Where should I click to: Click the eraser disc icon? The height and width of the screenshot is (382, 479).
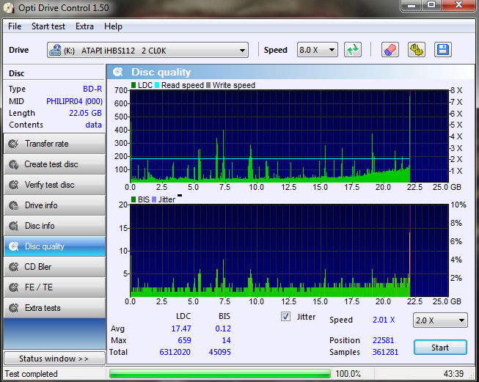click(390, 50)
